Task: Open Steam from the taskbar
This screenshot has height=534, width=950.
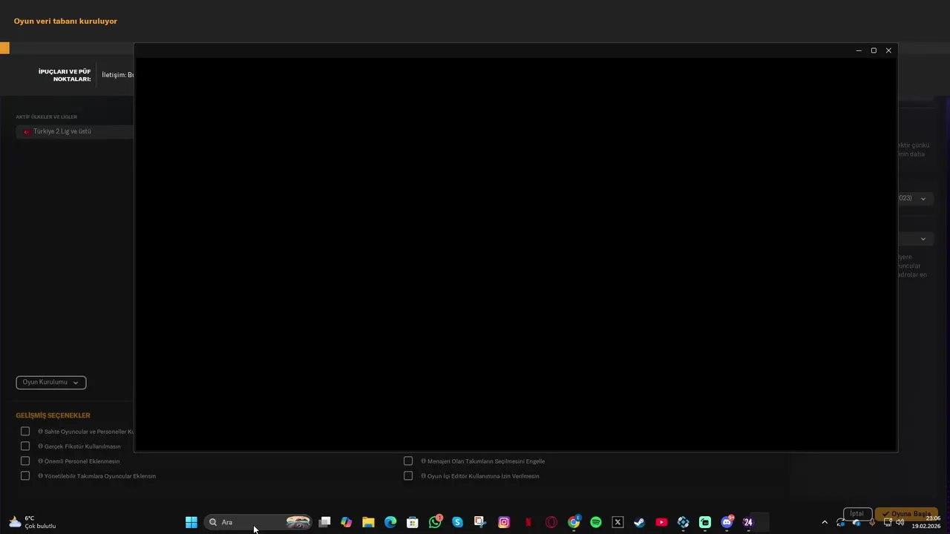Action: pos(639,522)
